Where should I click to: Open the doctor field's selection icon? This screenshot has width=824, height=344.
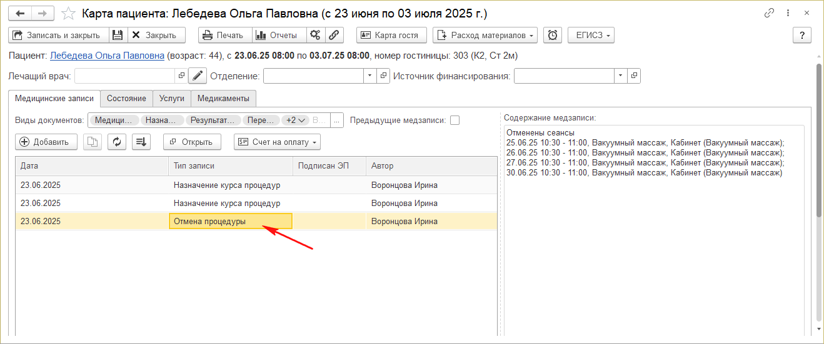(181, 76)
